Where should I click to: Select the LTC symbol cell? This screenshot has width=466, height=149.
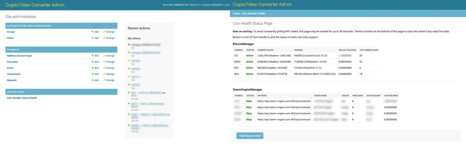tap(237, 55)
